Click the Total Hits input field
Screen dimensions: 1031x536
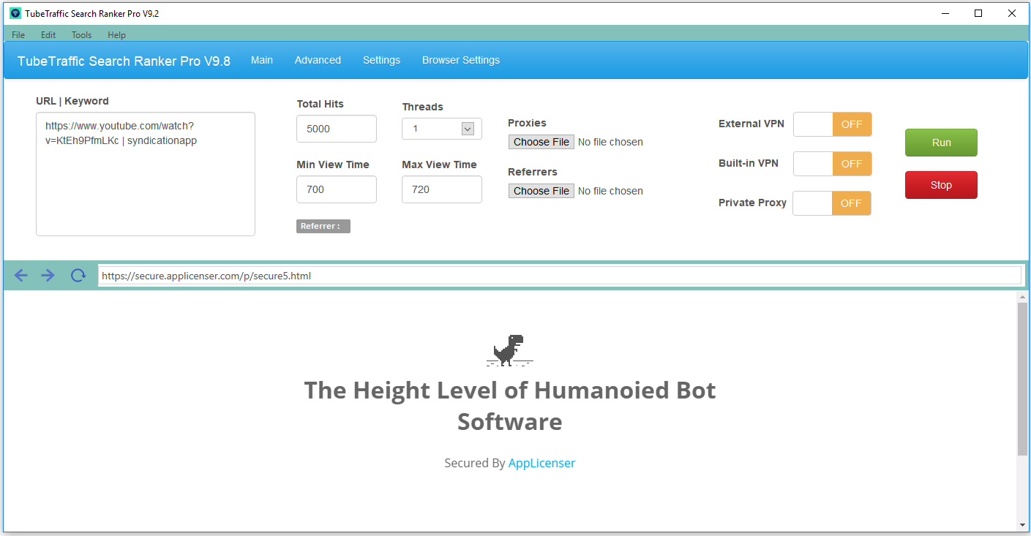337,129
